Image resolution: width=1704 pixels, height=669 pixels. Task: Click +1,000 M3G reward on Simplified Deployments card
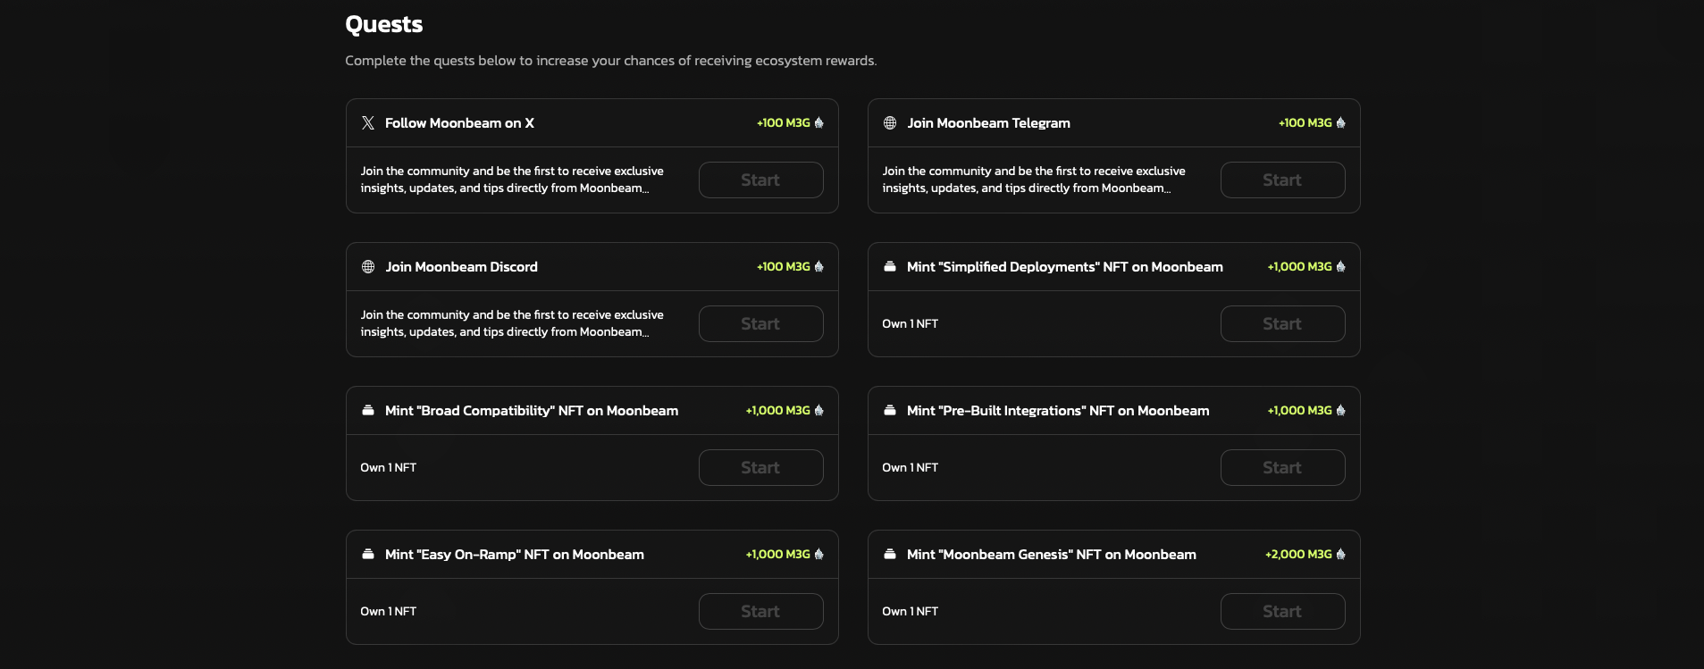point(1299,266)
